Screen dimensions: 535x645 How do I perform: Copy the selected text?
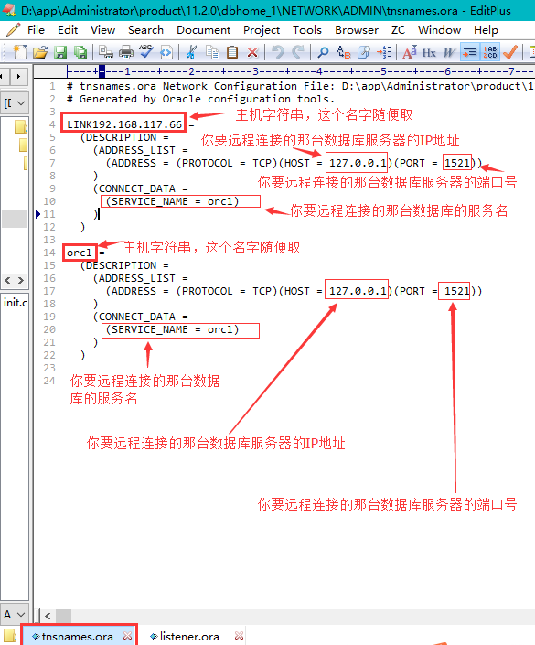tap(212, 52)
